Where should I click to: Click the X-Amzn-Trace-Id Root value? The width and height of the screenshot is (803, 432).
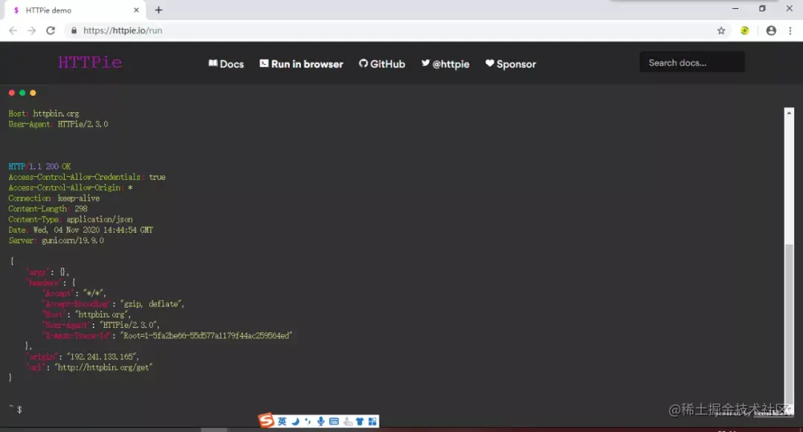(x=207, y=336)
